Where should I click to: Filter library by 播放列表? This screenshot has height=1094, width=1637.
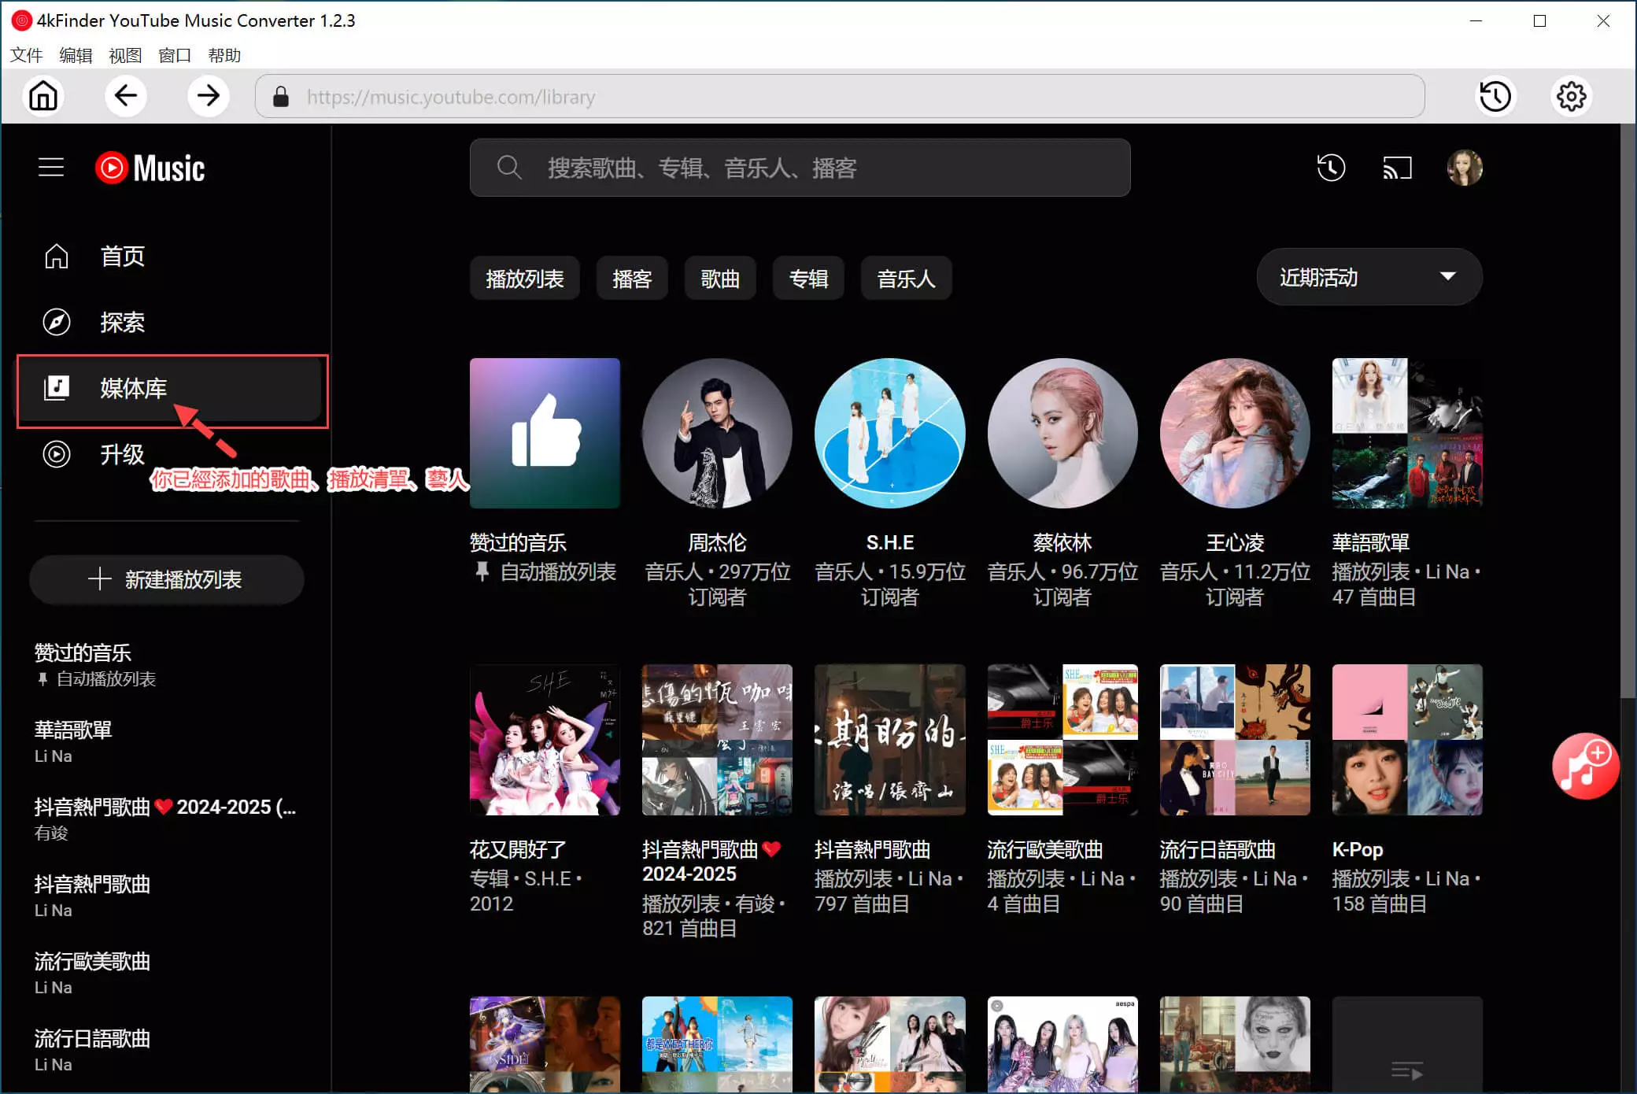coord(525,279)
